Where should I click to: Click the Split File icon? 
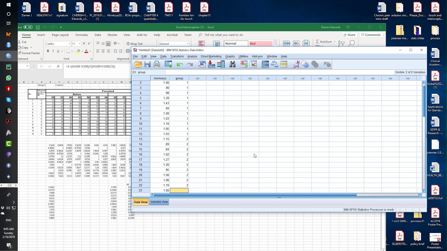point(265,64)
